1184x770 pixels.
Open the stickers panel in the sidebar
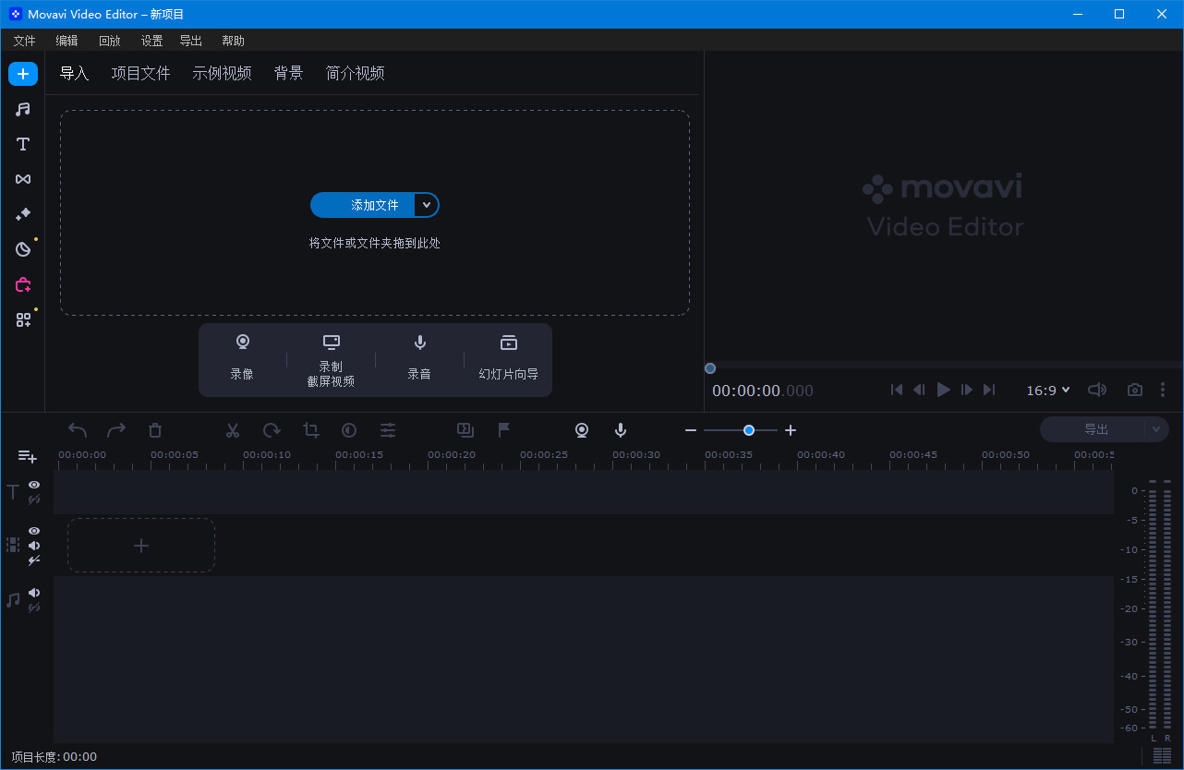pyautogui.click(x=23, y=249)
